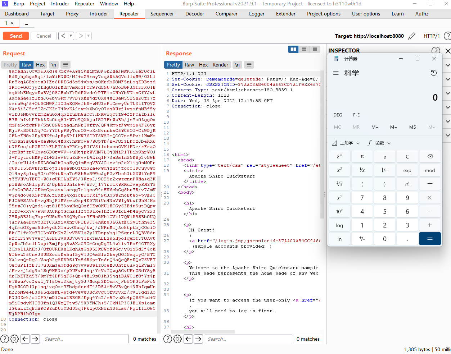451x354 pixels.
Task: Go to previous match in Response search
Action: [189, 339]
